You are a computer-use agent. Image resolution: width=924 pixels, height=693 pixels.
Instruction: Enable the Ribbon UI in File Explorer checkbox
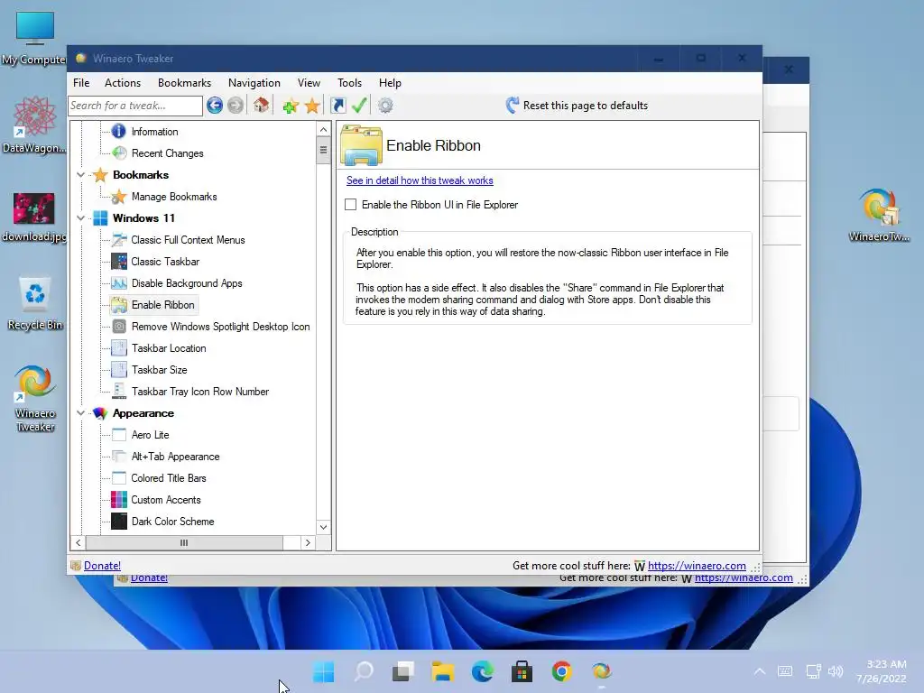coord(351,205)
